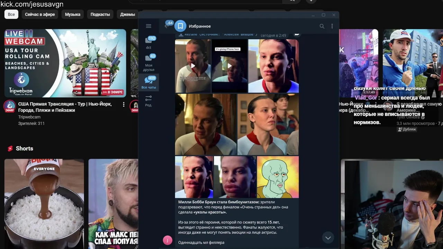The height and width of the screenshot is (249, 443).
Task: Minimize the Telegram window
Action: pyautogui.click(x=313, y=15)
